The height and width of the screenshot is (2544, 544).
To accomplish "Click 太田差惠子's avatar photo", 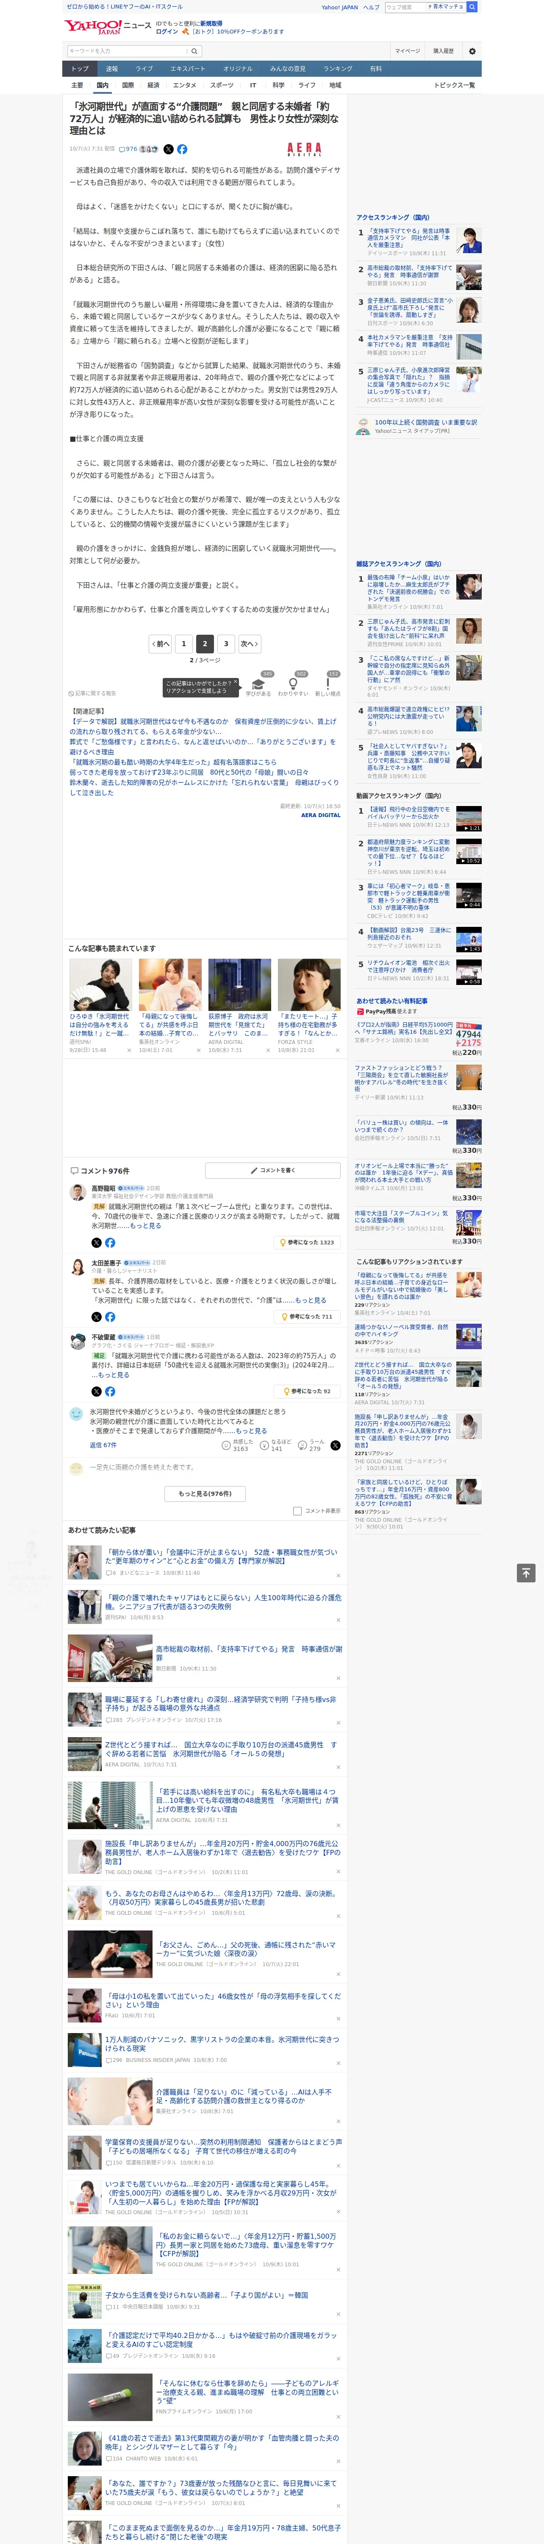I will (77, 1266).
